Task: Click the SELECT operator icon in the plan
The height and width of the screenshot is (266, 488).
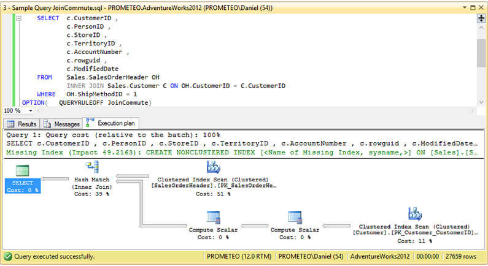Action: click(x=22, y=171)
